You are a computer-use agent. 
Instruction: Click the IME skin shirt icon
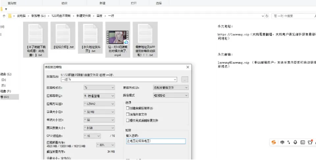tap(310, 142)
